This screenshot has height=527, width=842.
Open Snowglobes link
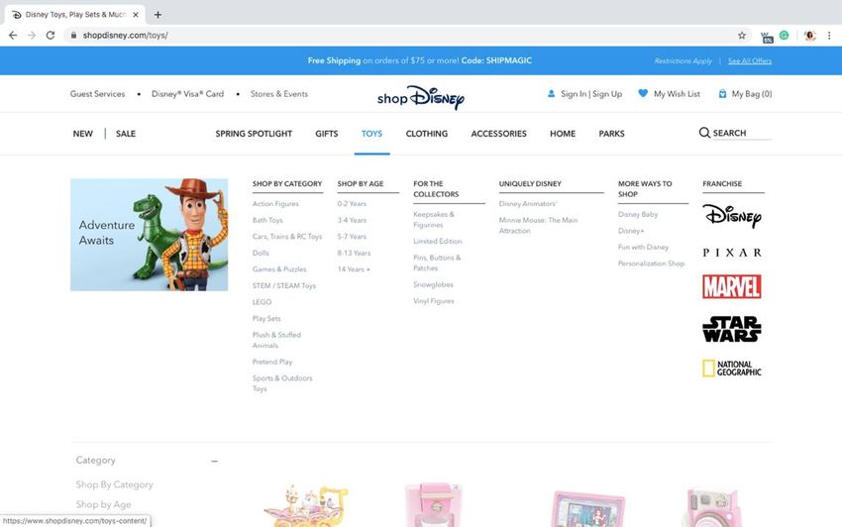pyautogui.click(x=433, y=284)
